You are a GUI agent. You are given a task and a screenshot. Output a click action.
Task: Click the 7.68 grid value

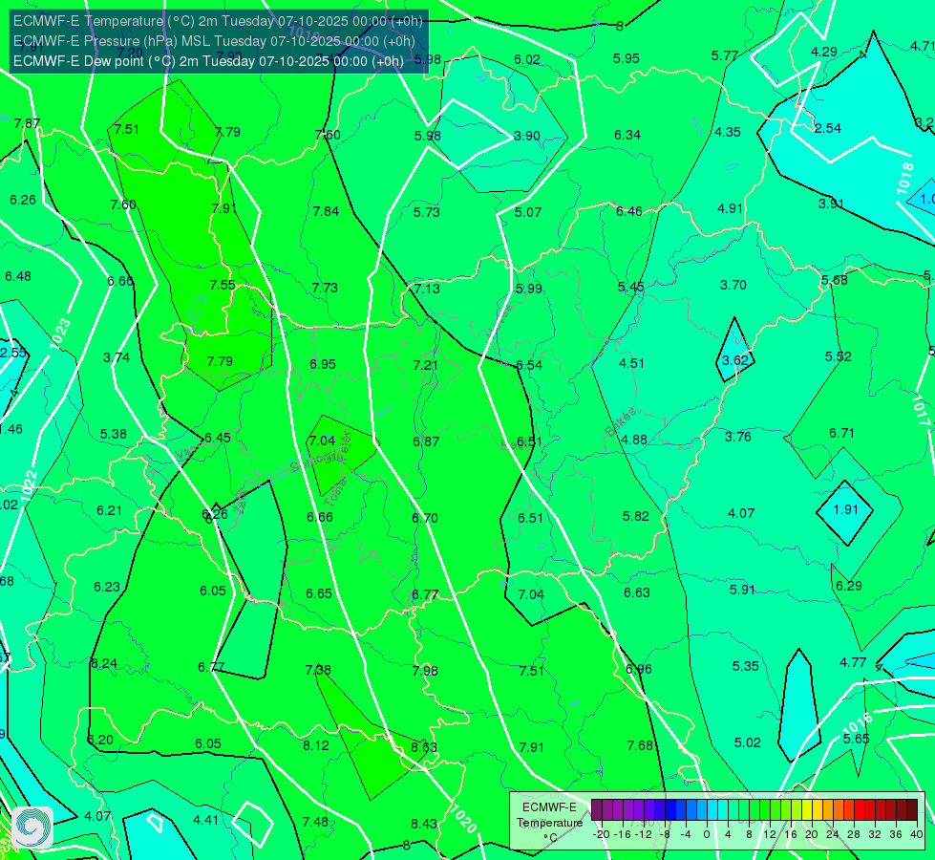click(x=640, y=746)
